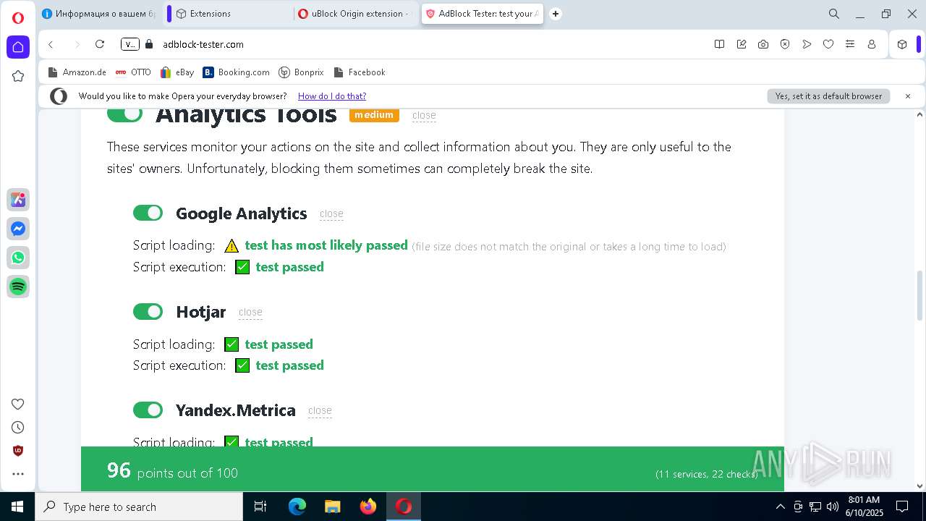Click Yes, set it as default browser
Viewport: 926px width, 521px height.
(828, 96)
